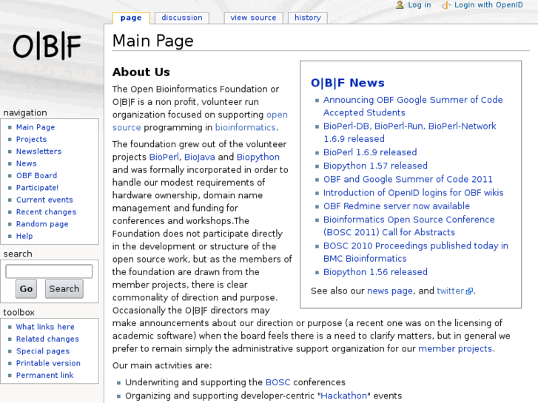Click the About Us heading
The image size is (538, 403).
point(141,72)
